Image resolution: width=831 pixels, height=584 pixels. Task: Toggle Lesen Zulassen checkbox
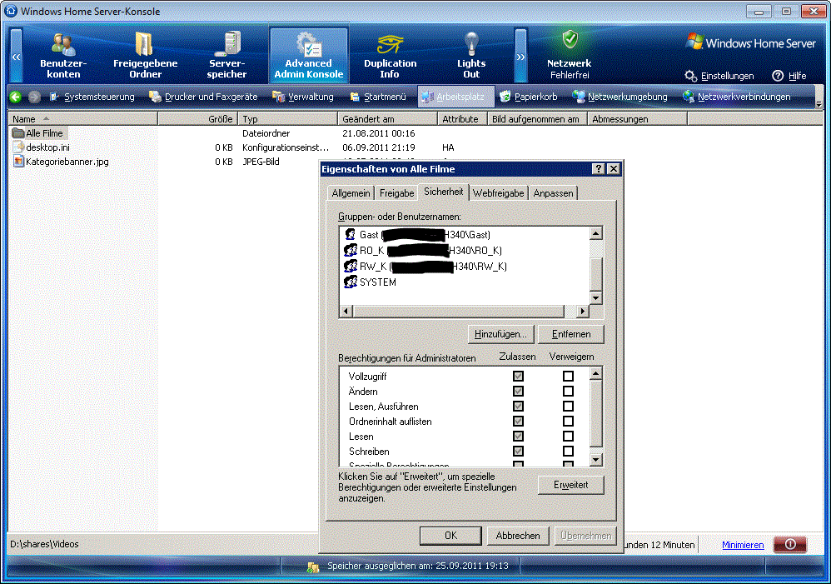click(x=518, y=436)
